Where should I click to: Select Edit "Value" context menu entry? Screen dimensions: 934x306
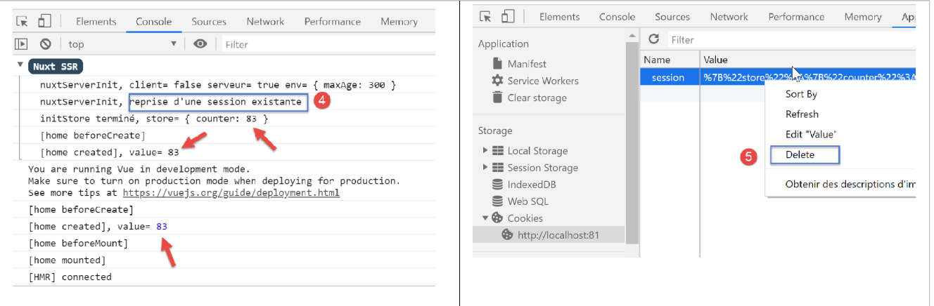point(810,134)
